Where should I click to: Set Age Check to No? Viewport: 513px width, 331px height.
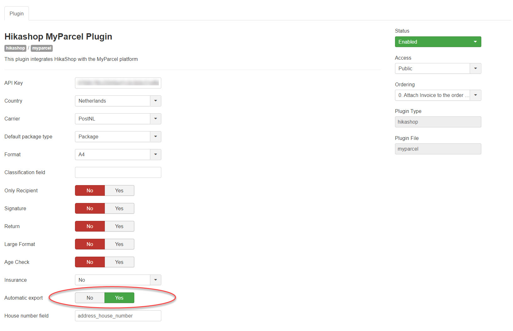(90, 262)
